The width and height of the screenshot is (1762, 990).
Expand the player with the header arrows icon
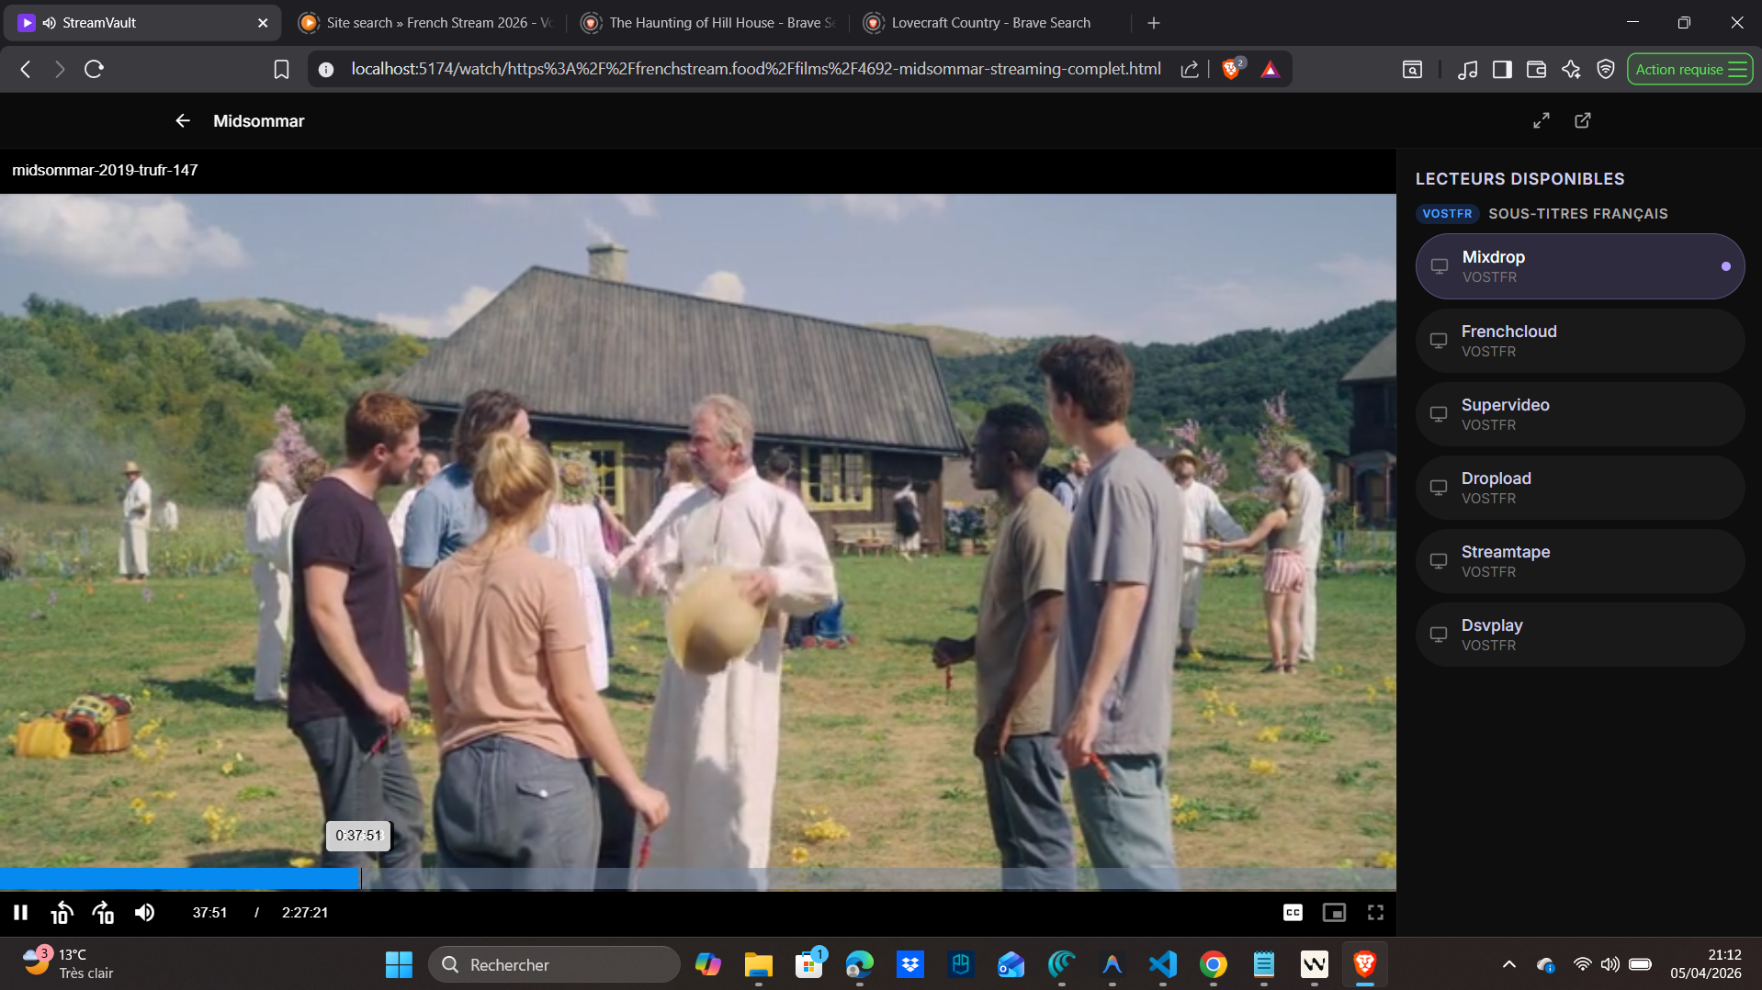1542,120
